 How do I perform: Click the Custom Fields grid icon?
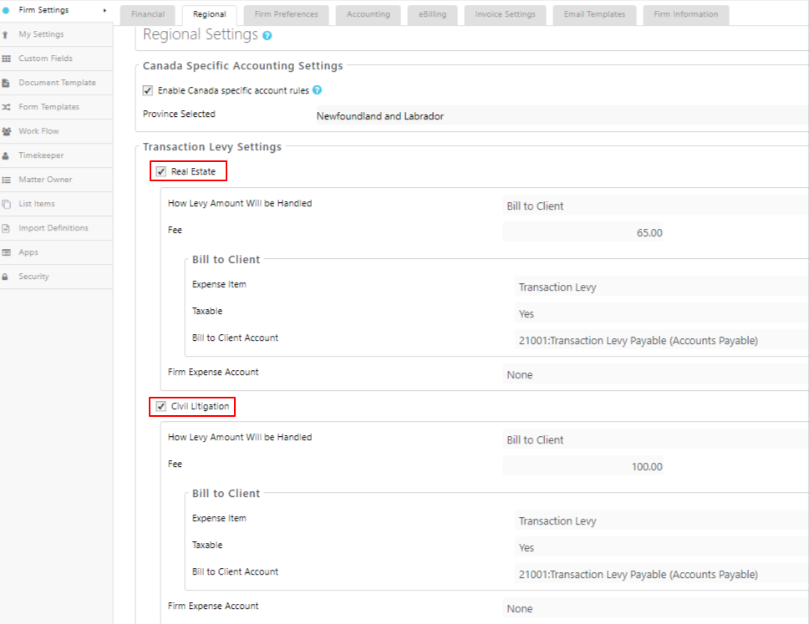[6, 58]
